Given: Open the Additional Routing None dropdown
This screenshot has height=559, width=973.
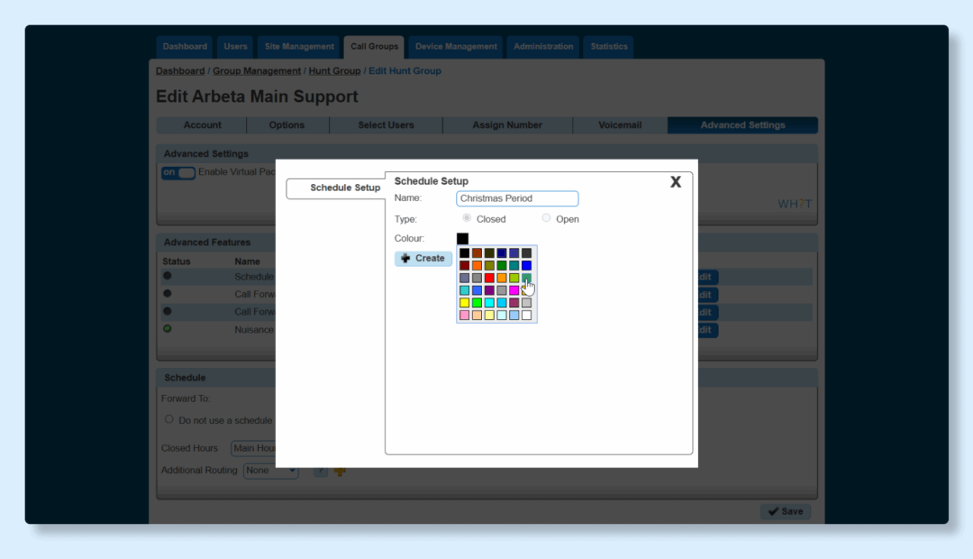Looking at the screenshot, I should (270, 471).
